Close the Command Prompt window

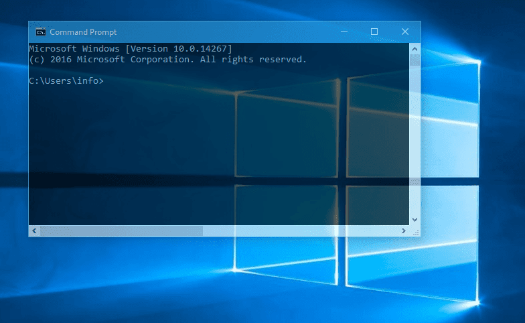tap(404, 32)
